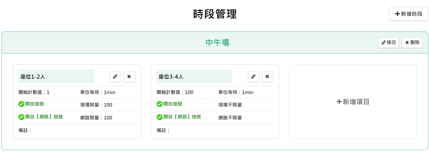Click the pencil edit icon for 座位3-4人
429x152 pixels.
click(x=253, y=77)
